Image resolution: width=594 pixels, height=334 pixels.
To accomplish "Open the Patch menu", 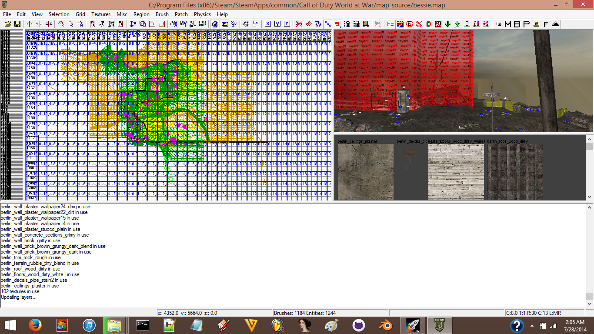I will (181, 14).
